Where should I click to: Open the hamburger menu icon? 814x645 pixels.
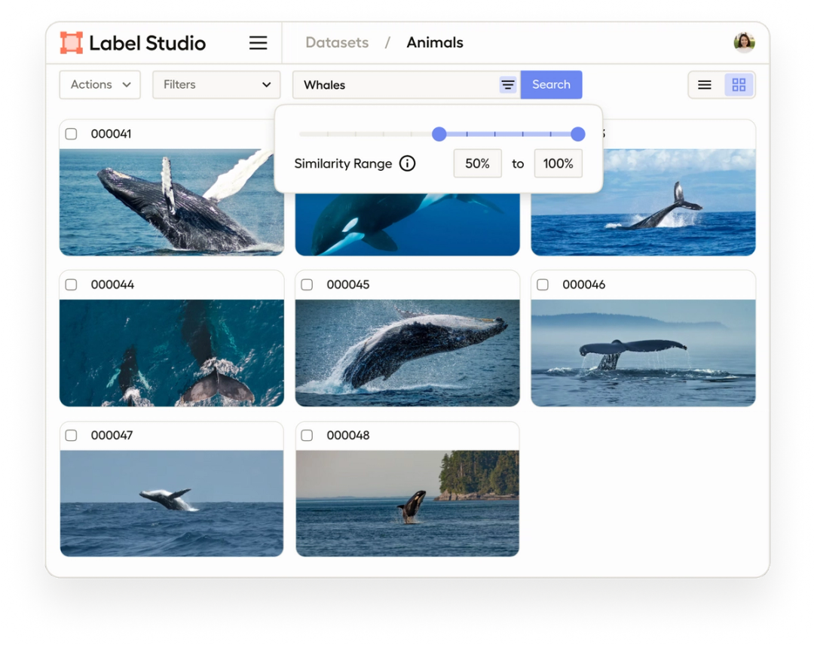258,43
